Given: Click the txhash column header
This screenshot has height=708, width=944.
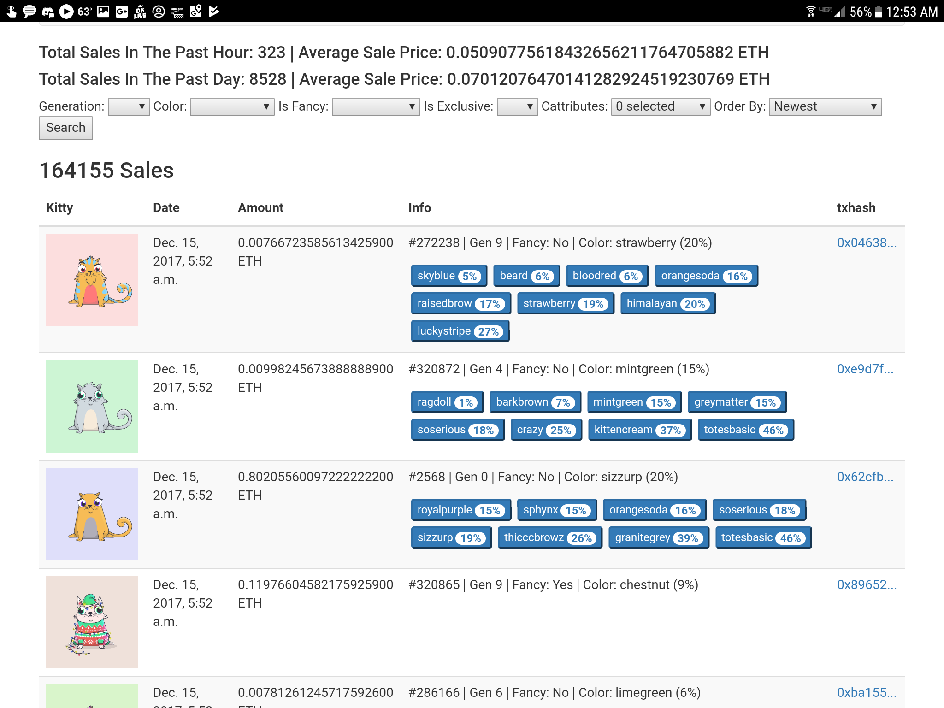Looking at the screenshot, I should 856,208.
